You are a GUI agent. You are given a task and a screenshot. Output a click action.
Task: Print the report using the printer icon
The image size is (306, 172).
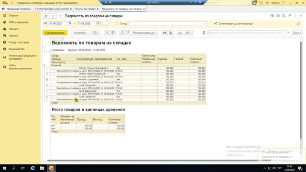[164, 33]
